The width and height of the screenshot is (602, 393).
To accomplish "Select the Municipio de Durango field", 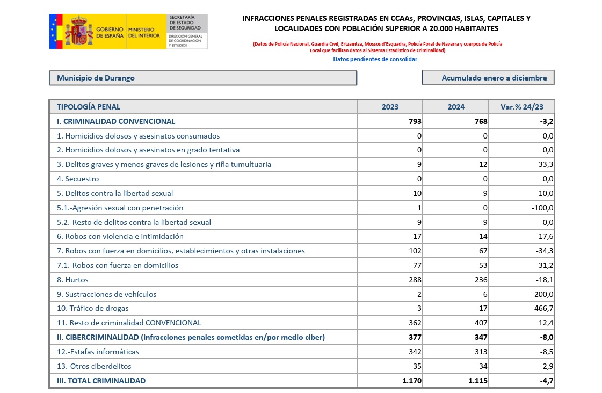I will (203, 78).
